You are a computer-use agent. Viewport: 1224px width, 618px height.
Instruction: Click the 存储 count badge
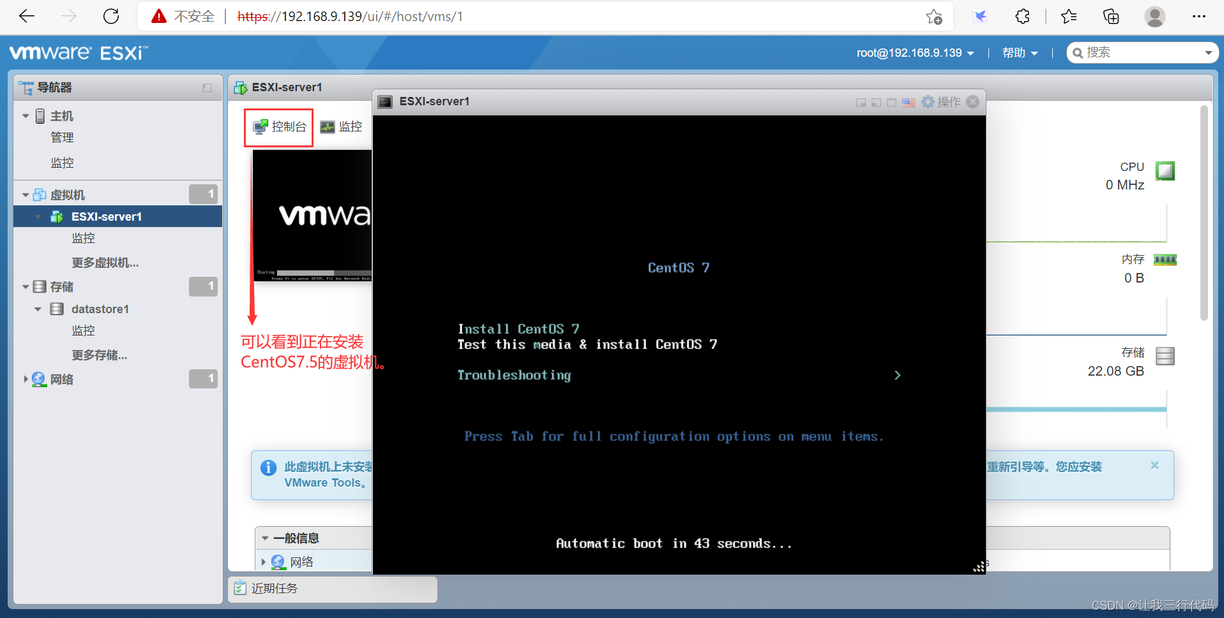click(203, 286)
